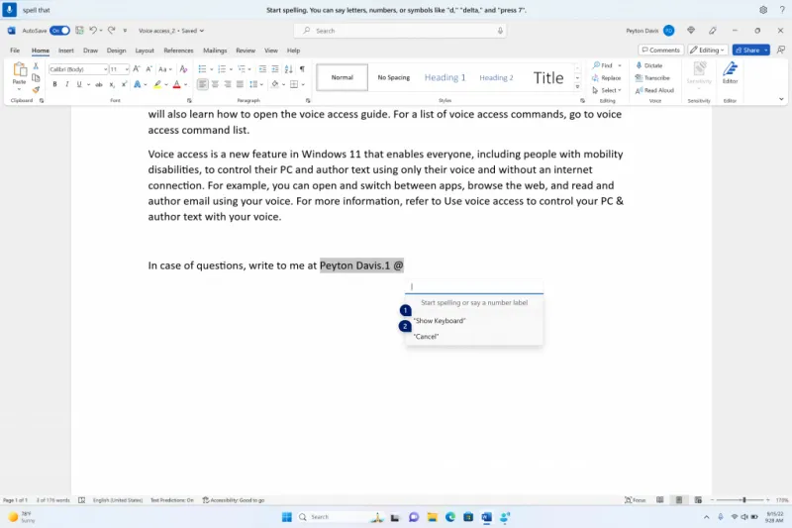
Task: Toggle the AutoSave switch
Action: coord(59,31)
